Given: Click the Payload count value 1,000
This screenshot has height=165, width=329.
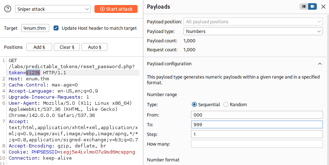Looking at the screenshot, I should (189, 41).
